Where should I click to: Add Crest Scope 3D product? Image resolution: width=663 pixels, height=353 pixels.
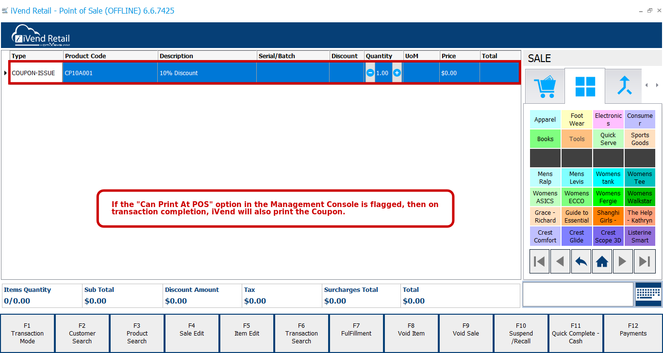[608, 236]
